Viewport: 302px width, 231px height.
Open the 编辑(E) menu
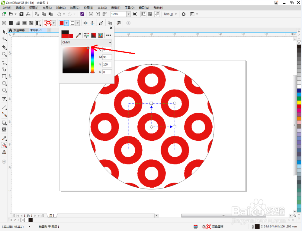pyautogui.click(x=20, y=8)
